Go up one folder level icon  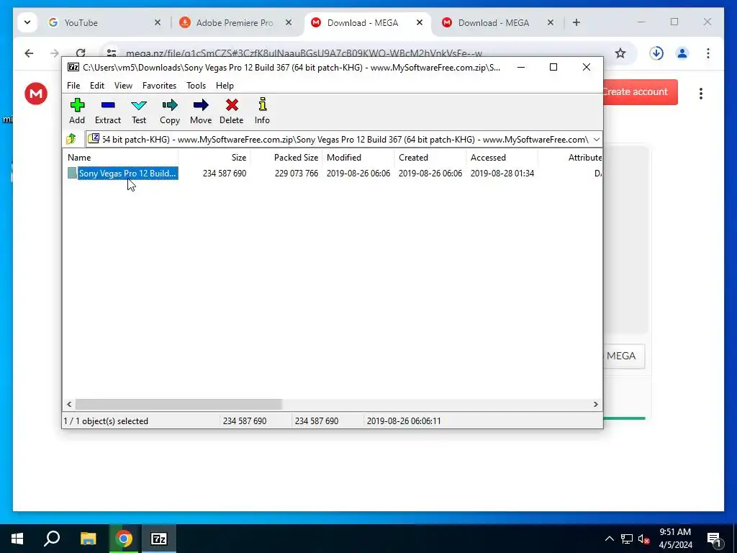pyautogui.click(x=71, y=139)
